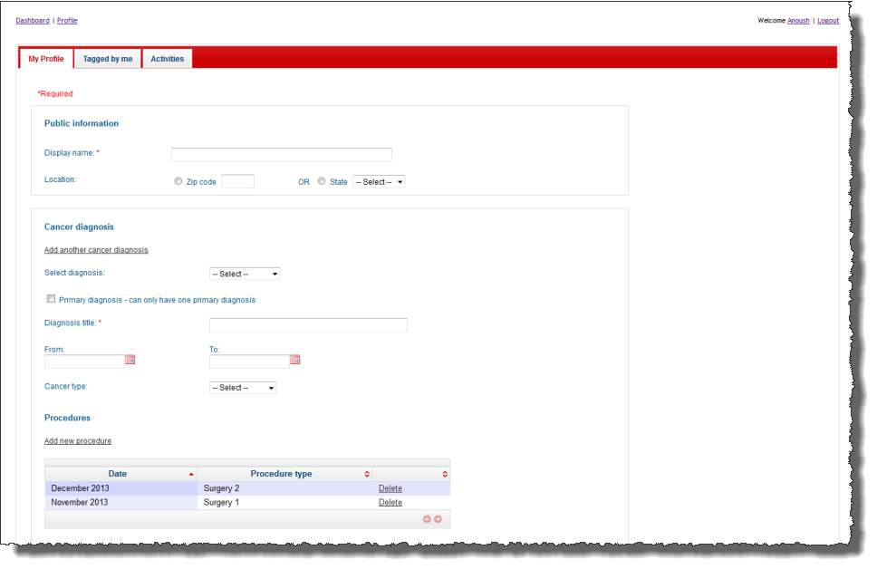
Task: Select the State radio button
Action: (322, 181)
